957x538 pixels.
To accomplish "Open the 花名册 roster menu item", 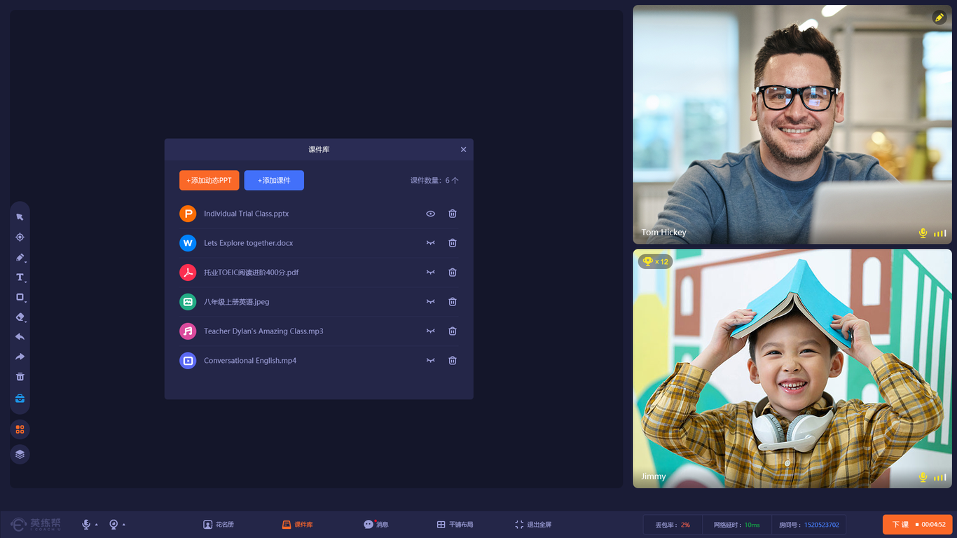I will click(x=219, y=525).
